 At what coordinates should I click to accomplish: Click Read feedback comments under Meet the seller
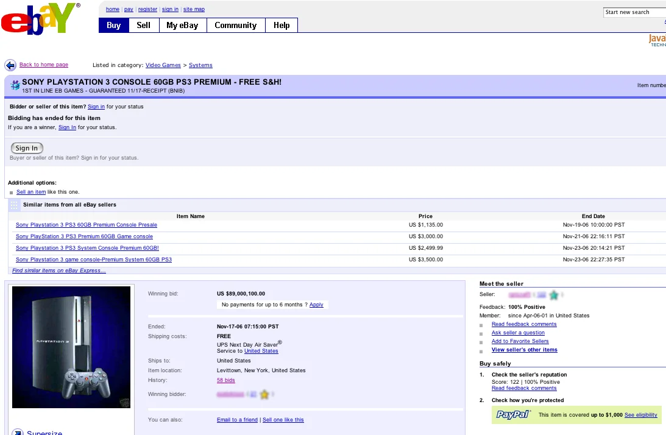(x=524, y=324)
